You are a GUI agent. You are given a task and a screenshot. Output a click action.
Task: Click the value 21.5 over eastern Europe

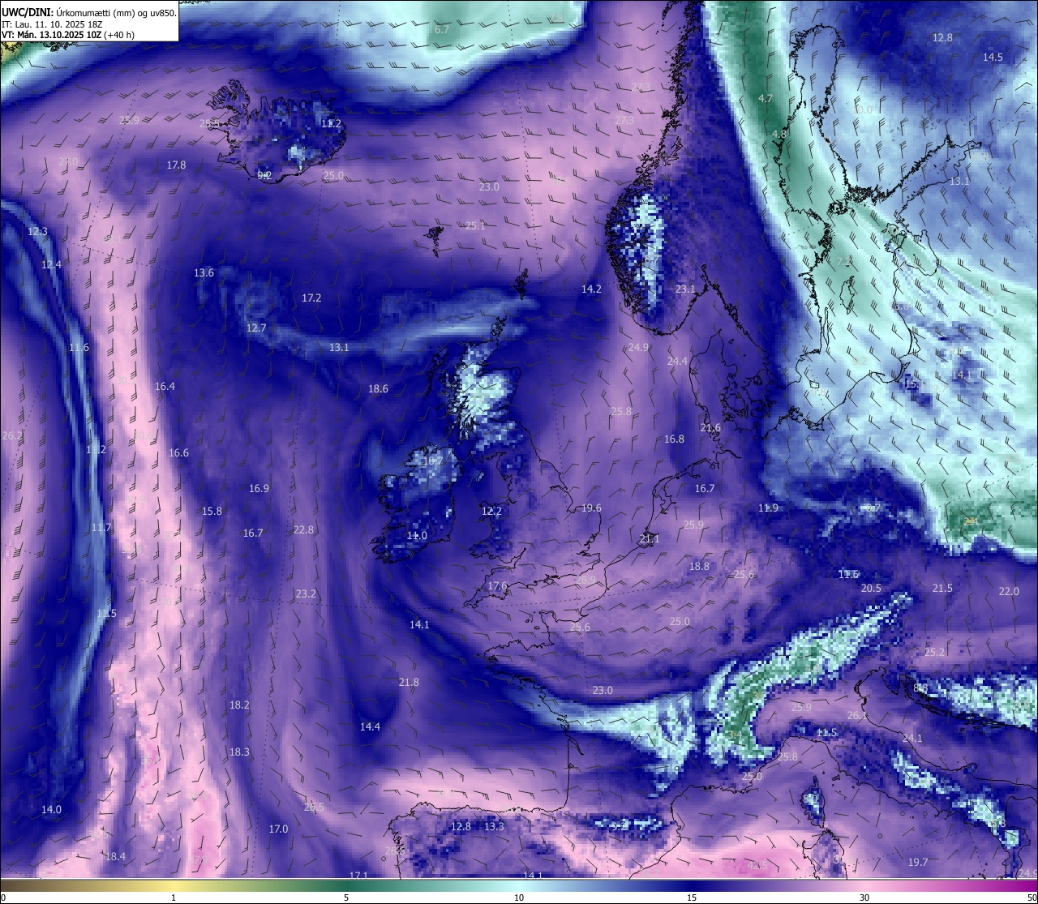tap(942, 588)
